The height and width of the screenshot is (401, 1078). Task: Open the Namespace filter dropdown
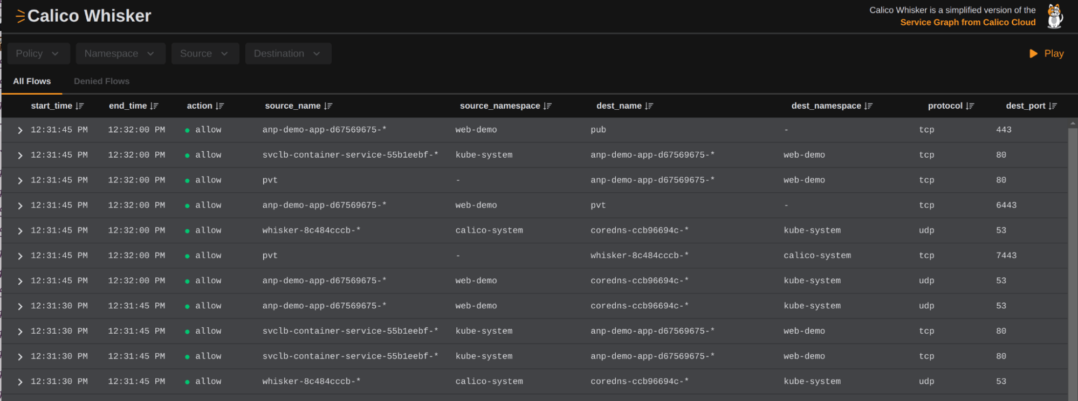(120, 53)
